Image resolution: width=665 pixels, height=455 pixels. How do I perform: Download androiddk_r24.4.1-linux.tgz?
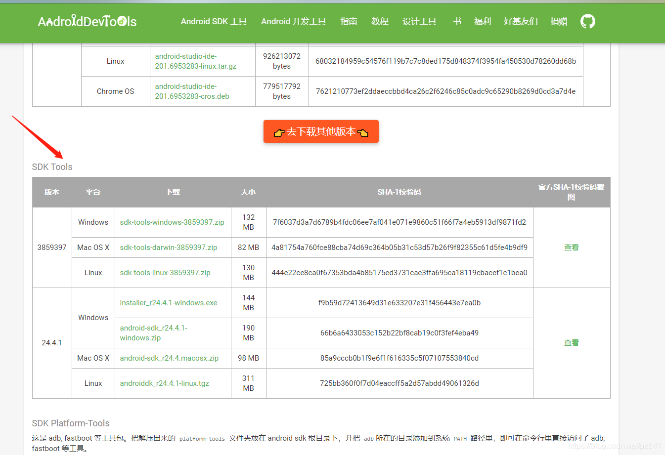[165, 383]
